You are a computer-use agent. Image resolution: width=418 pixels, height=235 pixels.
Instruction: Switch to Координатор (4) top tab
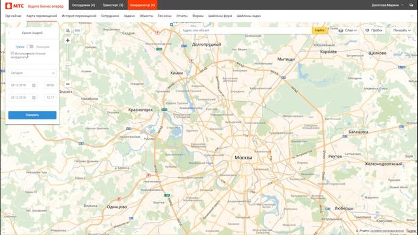point(142,5)
